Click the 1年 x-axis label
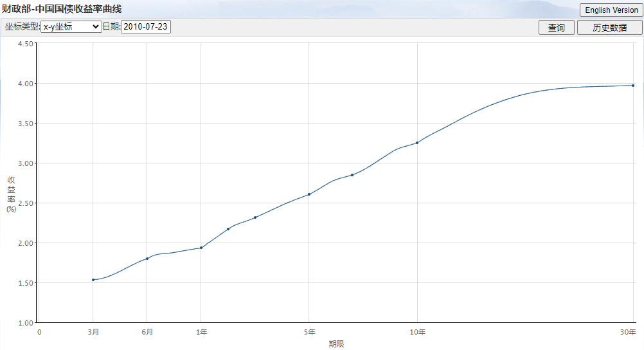The height and width of the screenshot is (350, 644). pyautogui.click(x=201, y=332)
